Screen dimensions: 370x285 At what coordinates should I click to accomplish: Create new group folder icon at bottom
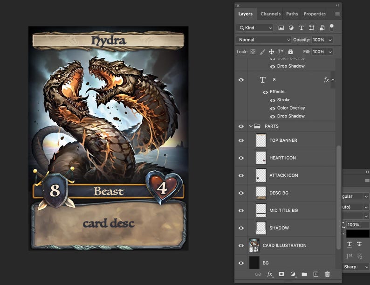pos(304,274)
